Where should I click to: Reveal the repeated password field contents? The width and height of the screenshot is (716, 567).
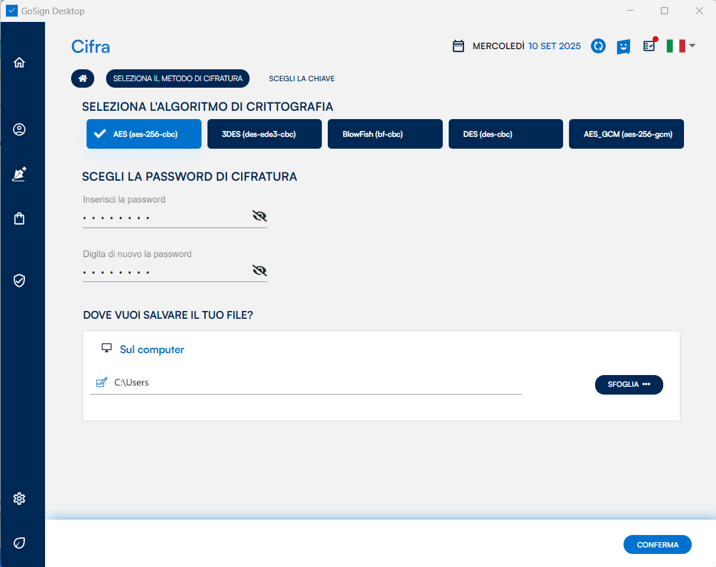point(260,271)
